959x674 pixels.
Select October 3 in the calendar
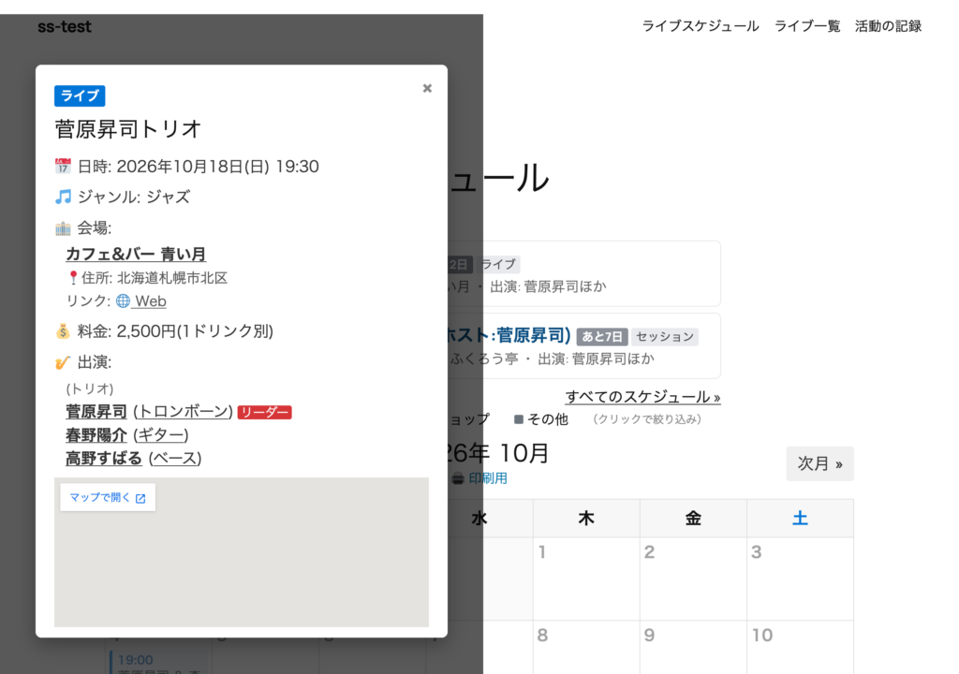(x=800, y=579)
